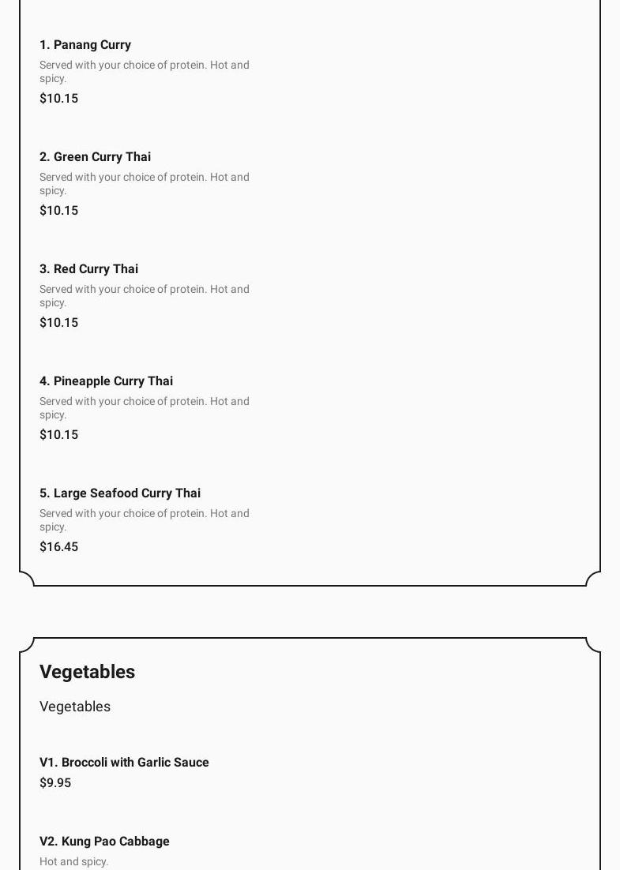Open V1. Broccoli with Garlic Sauce
The image size is (620, 870).
pyautogui.click(x=124, y=763)
